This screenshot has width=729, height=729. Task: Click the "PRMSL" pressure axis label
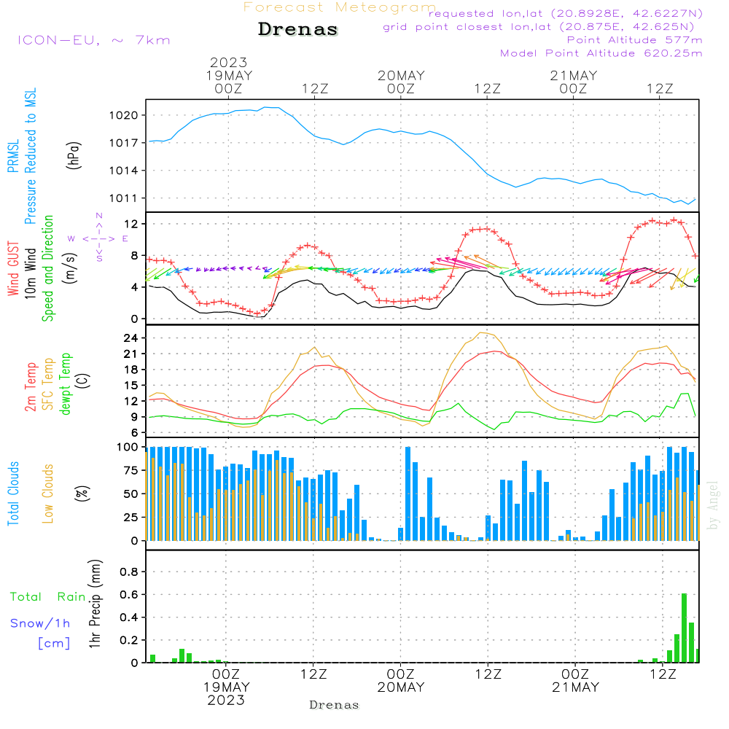(x=13, y=155)
